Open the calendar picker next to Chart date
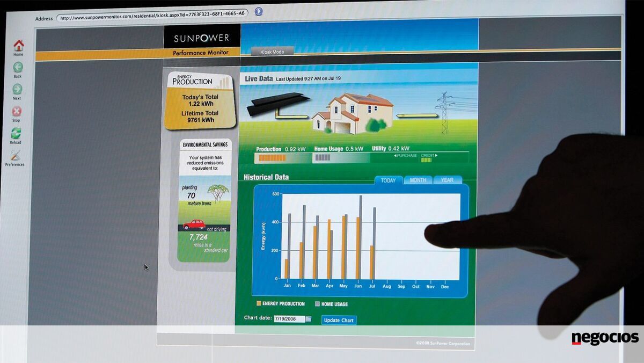The image size is (644, 363). tap(308, 319)
